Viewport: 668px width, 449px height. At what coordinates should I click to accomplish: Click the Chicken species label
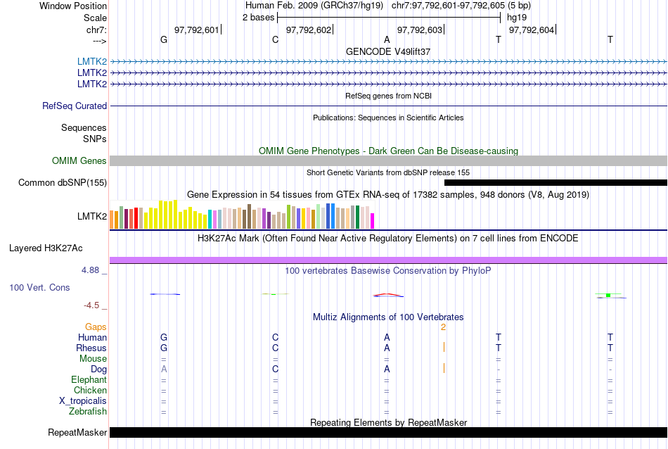click(x=90, y=390)
